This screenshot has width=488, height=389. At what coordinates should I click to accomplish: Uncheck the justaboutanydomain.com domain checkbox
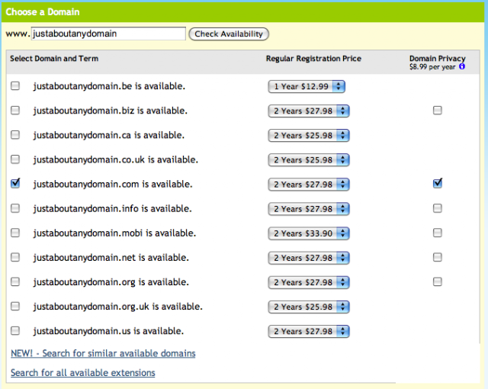15,184
